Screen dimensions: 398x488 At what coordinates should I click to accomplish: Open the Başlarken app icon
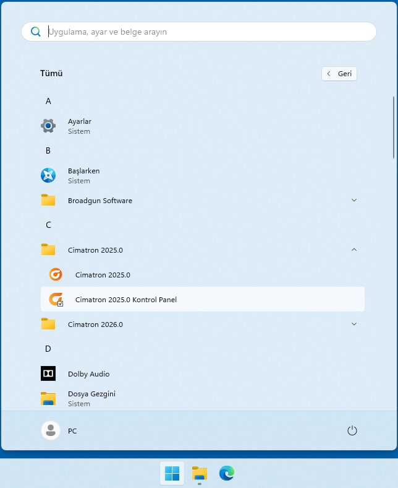[x=48, y=175]
